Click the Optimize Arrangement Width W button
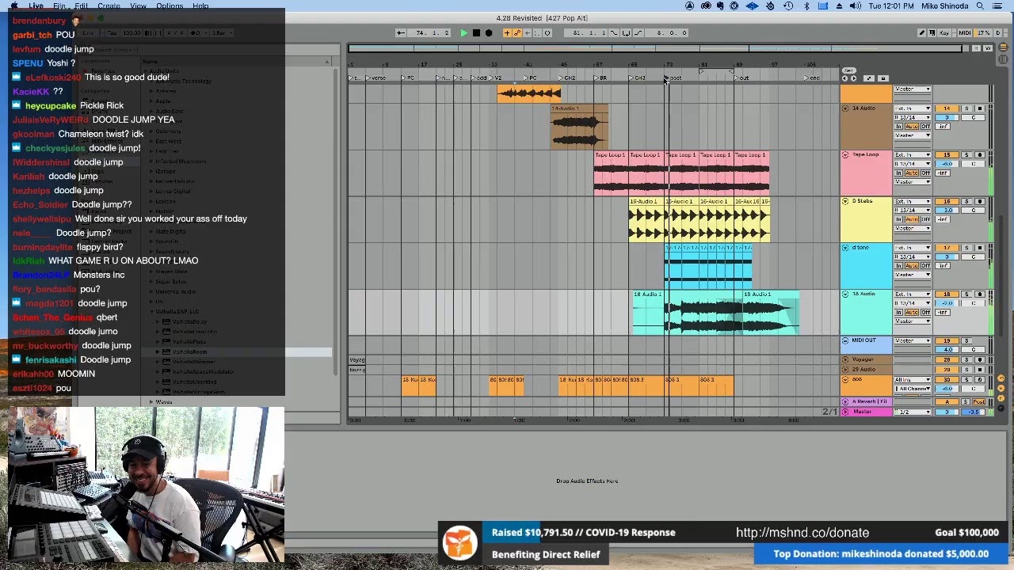This screenshot has height=570, width=1014. click(988, 49)
